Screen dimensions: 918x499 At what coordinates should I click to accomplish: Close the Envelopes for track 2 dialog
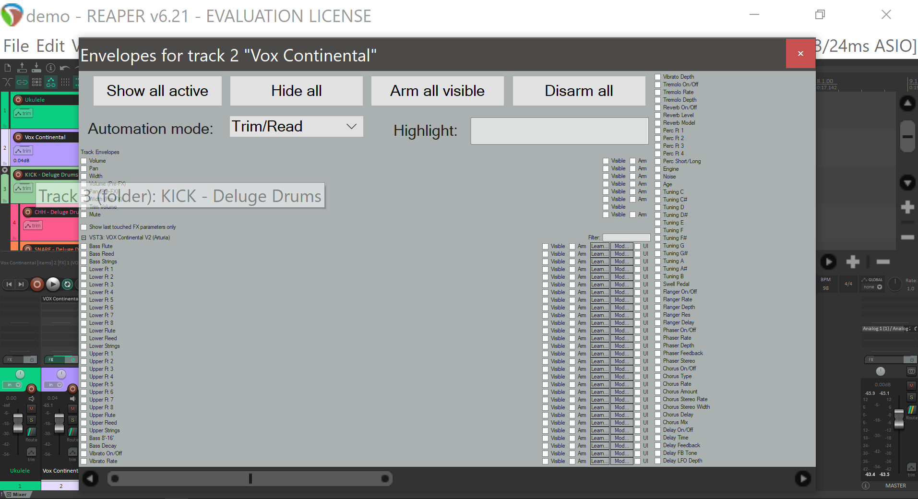(800, 53)
